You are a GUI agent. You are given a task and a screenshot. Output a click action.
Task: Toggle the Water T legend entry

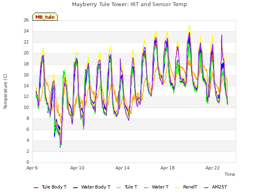[156, 187]
